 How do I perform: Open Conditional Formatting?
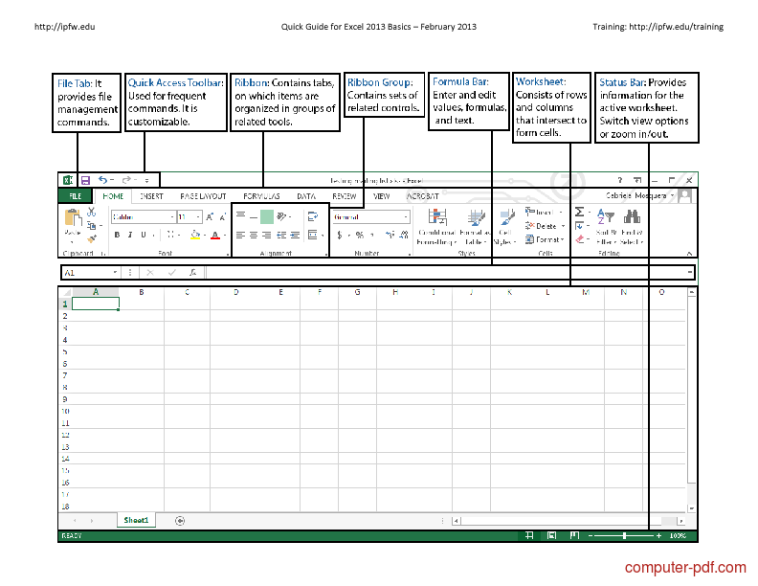tap(436, 226)
